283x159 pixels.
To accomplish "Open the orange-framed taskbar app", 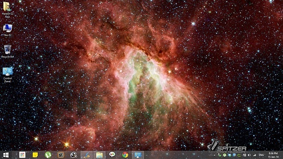I will coord(61,155).
